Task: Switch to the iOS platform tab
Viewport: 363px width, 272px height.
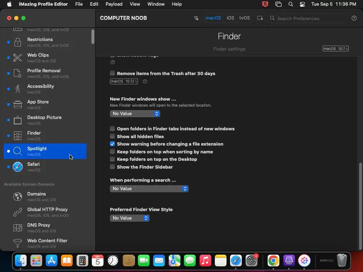Action: (230, 18)
